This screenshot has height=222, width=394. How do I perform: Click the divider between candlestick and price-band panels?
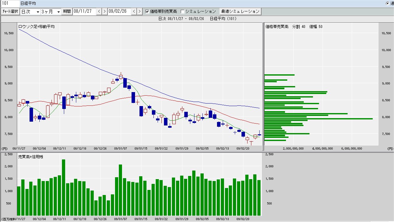tap(263, 86)
